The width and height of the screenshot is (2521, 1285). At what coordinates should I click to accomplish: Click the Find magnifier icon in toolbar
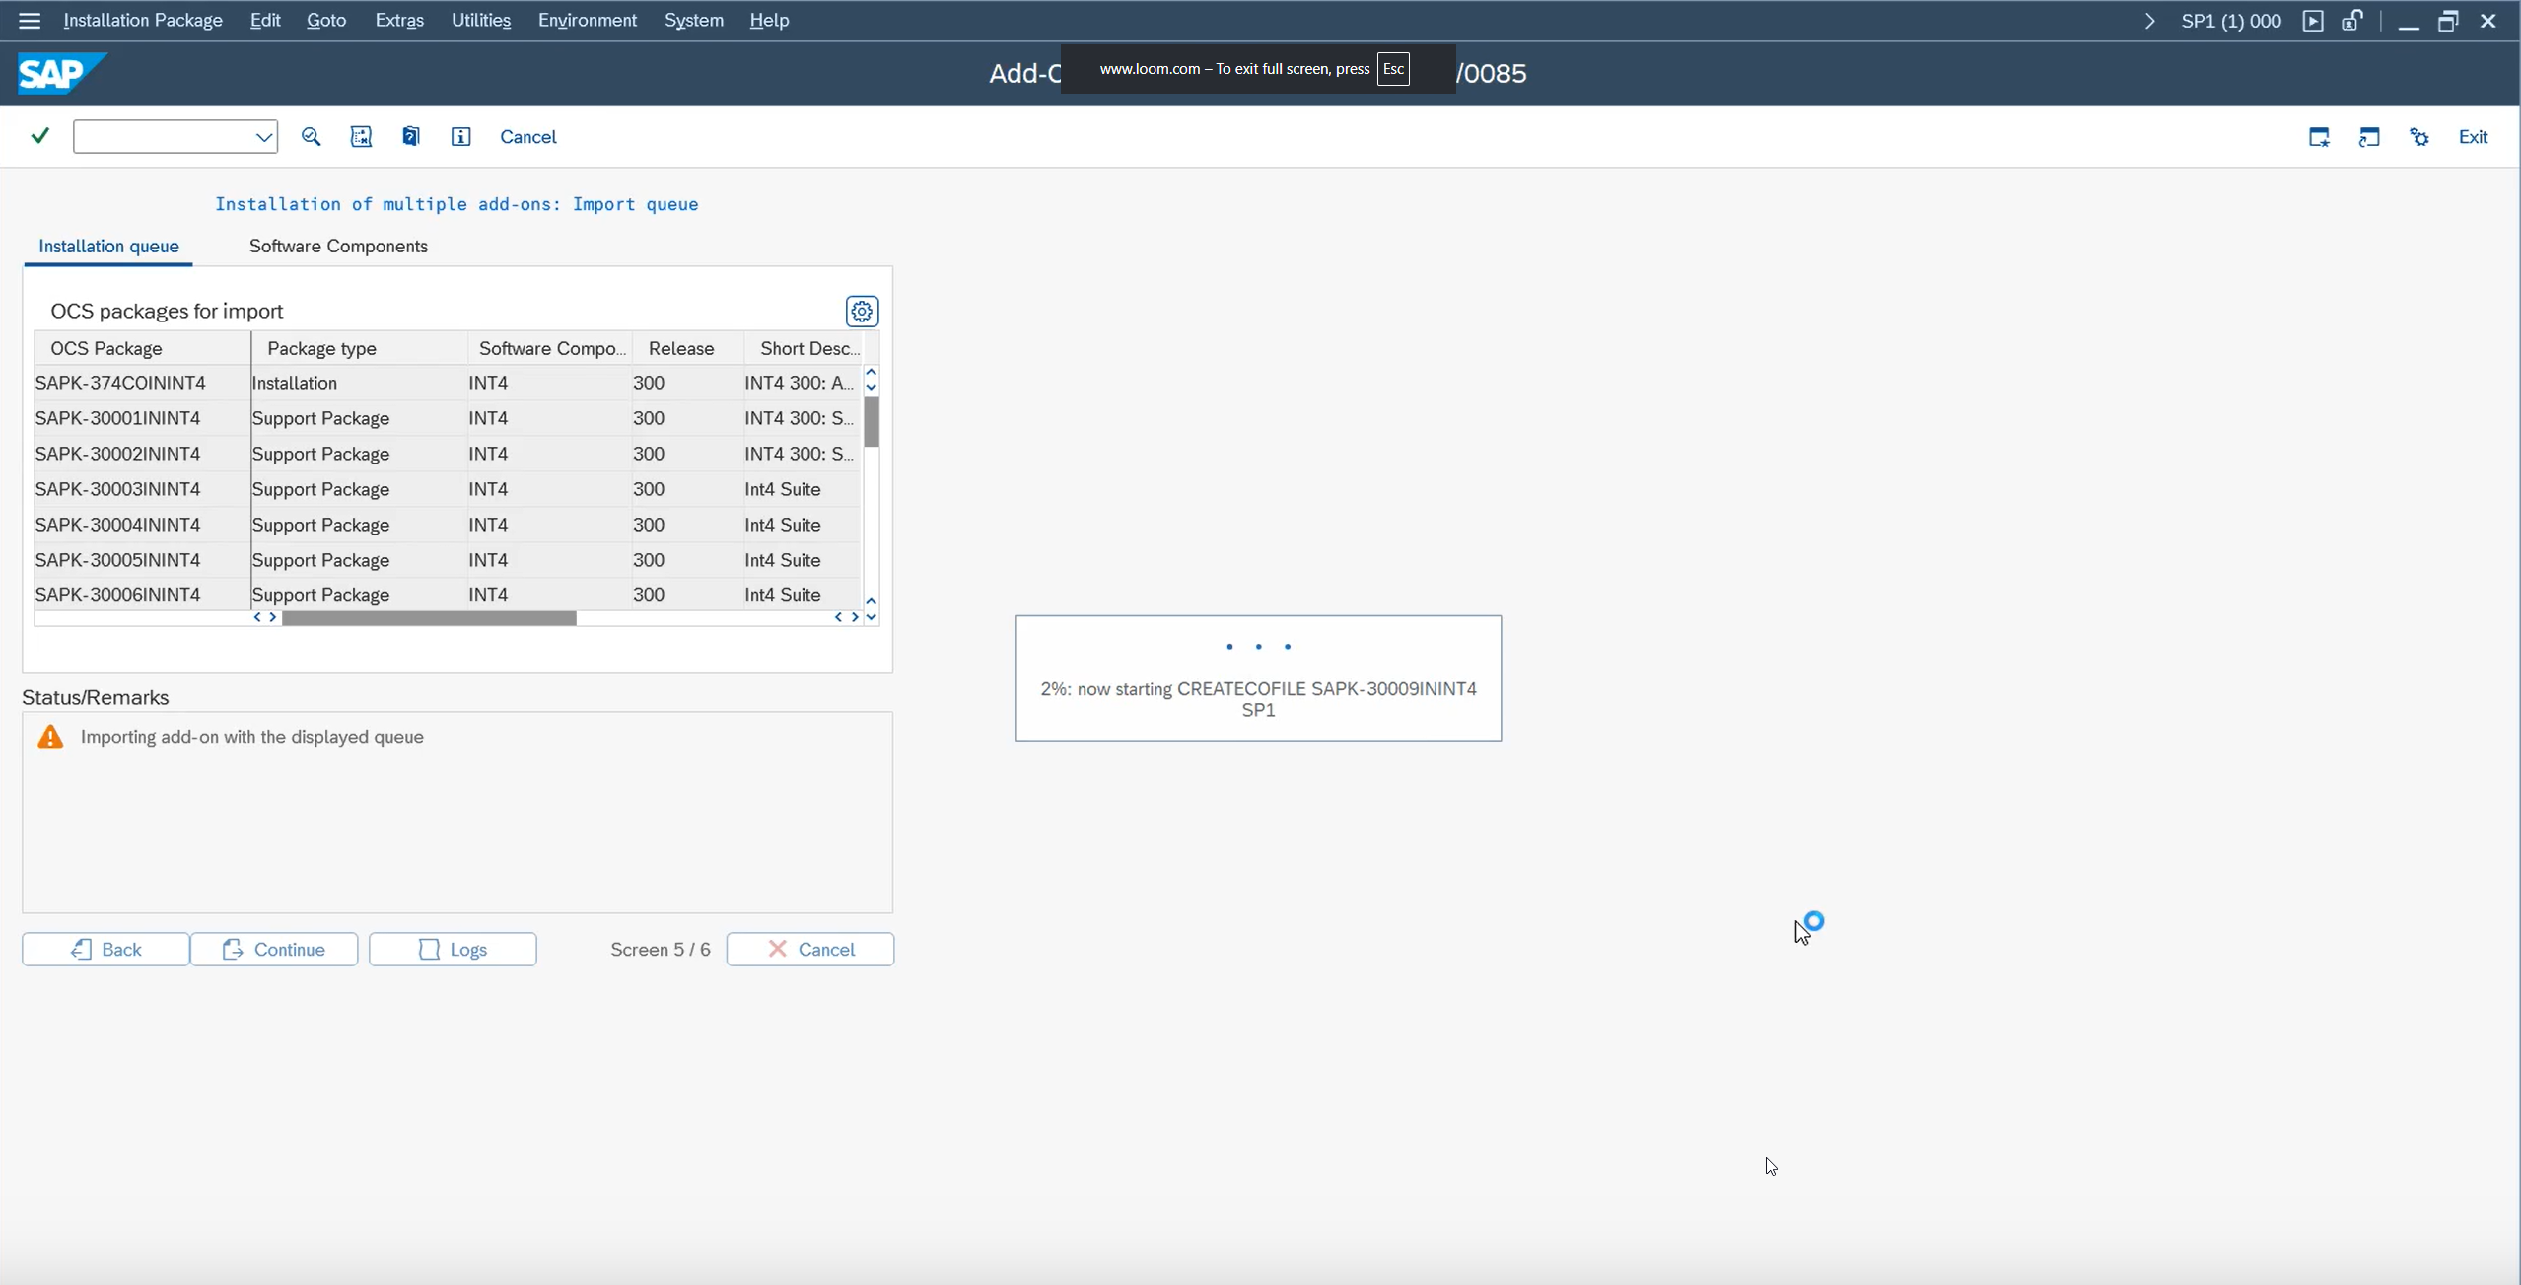pyautogui.click(x=312, y=137)
